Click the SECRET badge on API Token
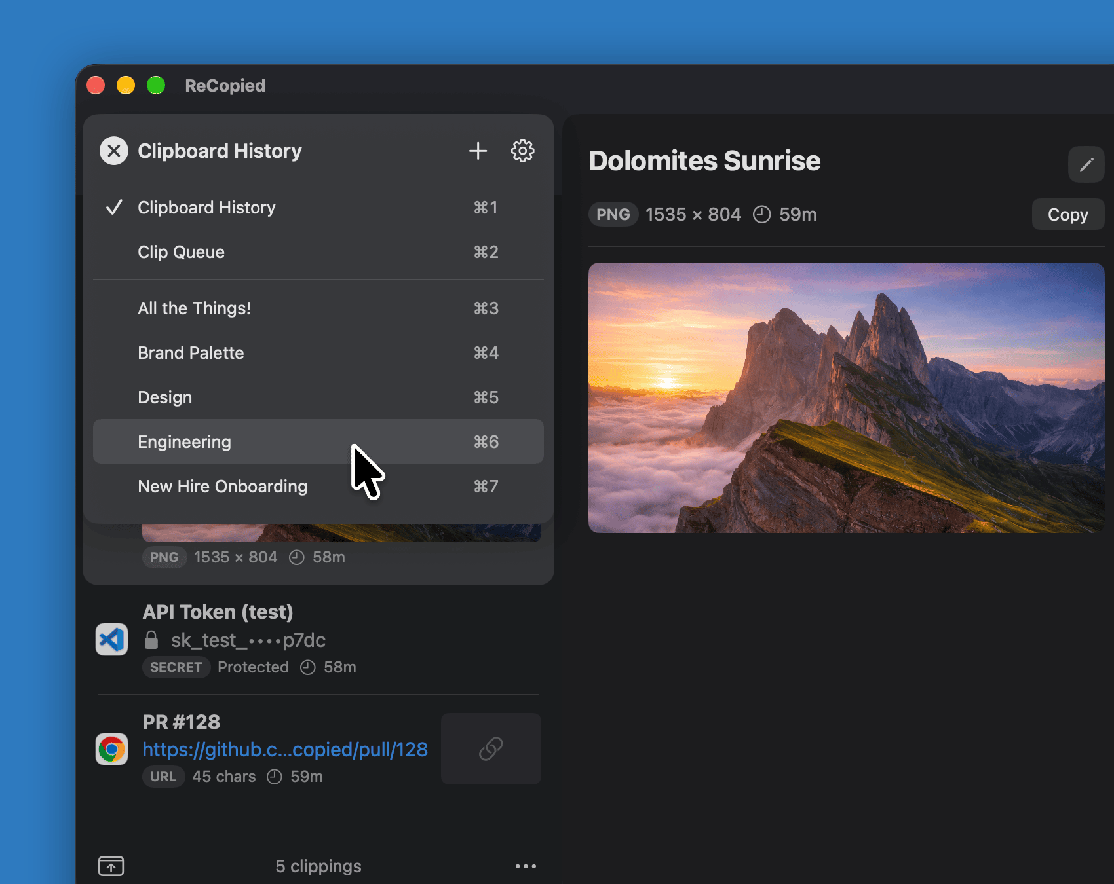This screenshot has height=884, width=1114. click(176, 667)
